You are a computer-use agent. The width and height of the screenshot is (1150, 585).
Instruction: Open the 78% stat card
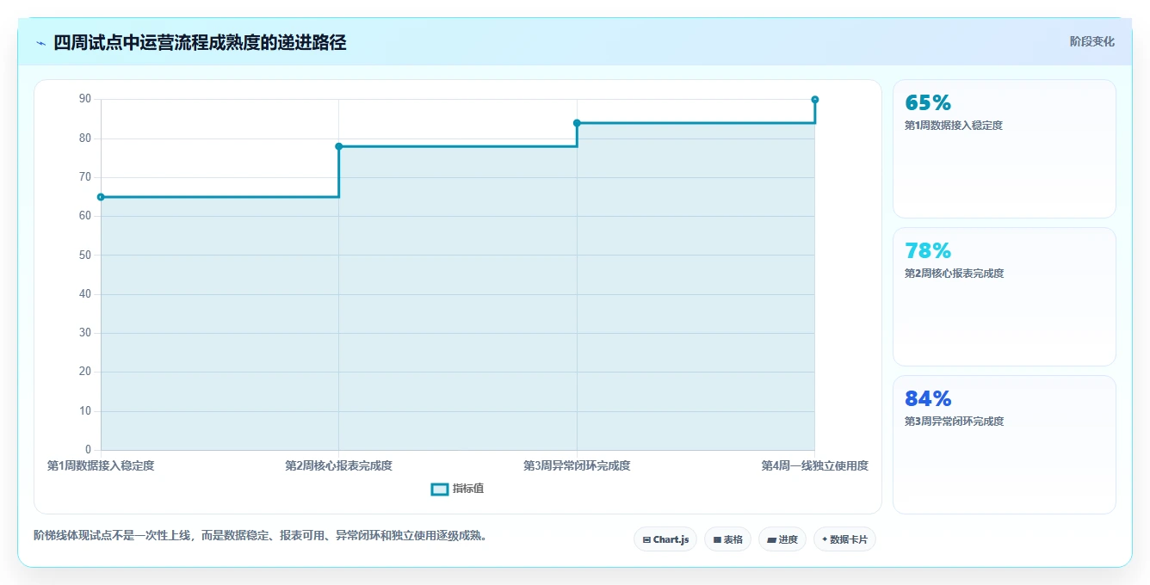pos(1005,297)
